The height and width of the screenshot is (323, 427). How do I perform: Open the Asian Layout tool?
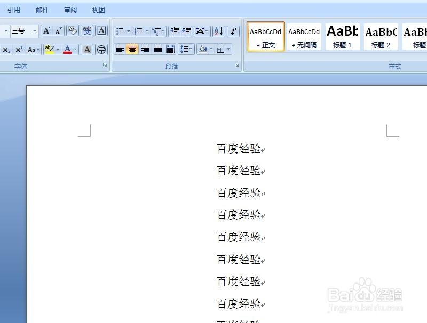pyautogui.click(x=202, y=31)
